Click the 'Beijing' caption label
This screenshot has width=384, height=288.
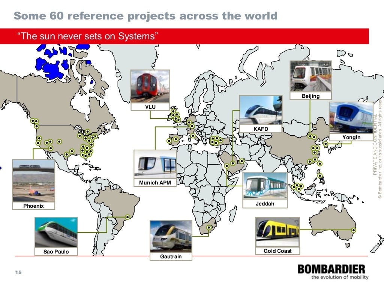click(310, 96)
